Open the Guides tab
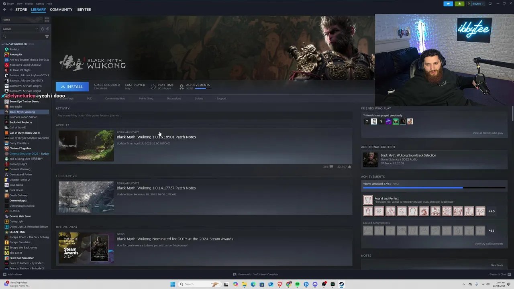 tap(199, 98)
